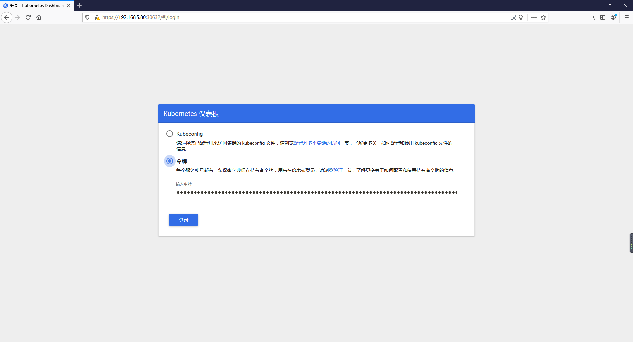Click the 令牌 label text

(x=182, y=161)
